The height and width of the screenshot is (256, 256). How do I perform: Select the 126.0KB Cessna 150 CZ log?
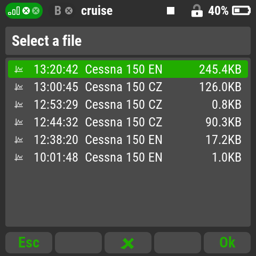click(x=128, y=87)
